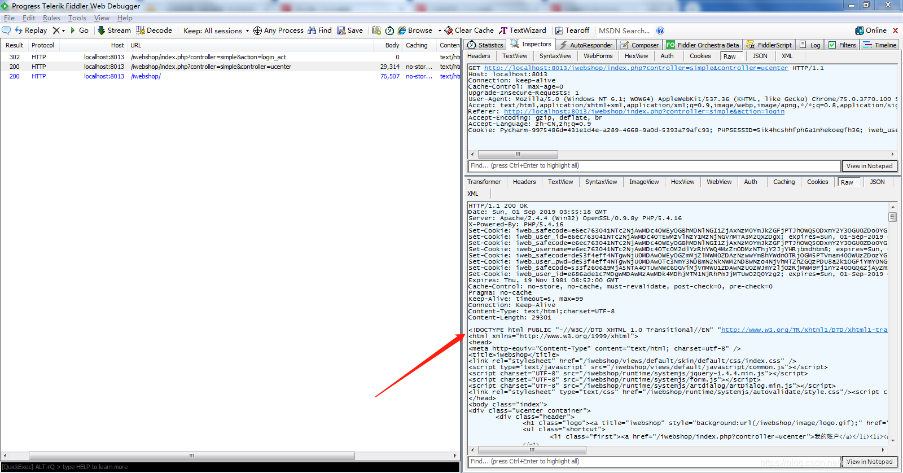Click the Find binoculars button

click(x=319, y=30)
